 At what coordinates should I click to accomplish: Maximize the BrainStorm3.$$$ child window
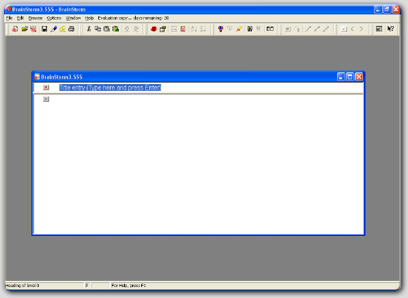(350, 77)
